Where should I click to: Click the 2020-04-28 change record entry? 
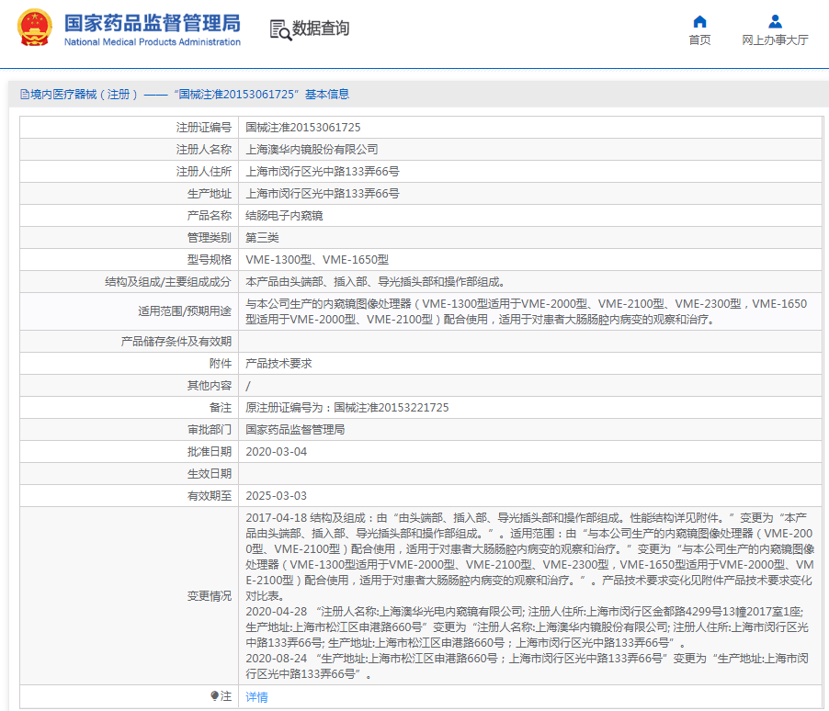tap(528, 627)
